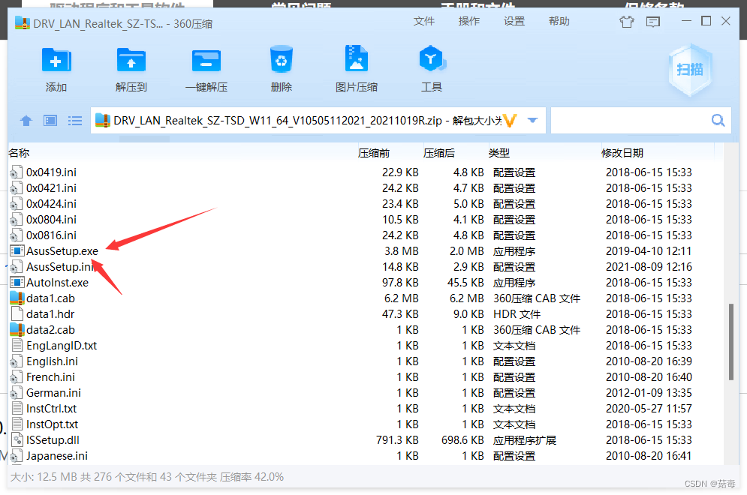
Task: Select the AutoInst.exe file icon
Action: 17,282
